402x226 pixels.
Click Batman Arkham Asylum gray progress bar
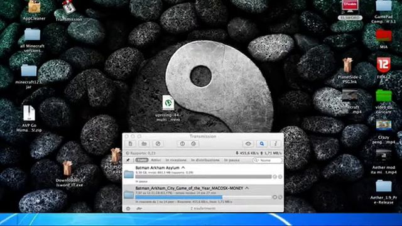204,176
